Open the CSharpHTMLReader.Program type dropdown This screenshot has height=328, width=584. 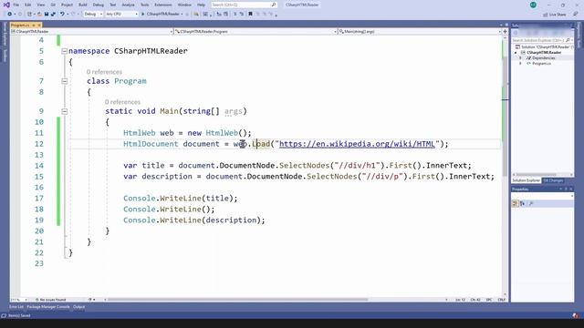[x=255, y=32]
